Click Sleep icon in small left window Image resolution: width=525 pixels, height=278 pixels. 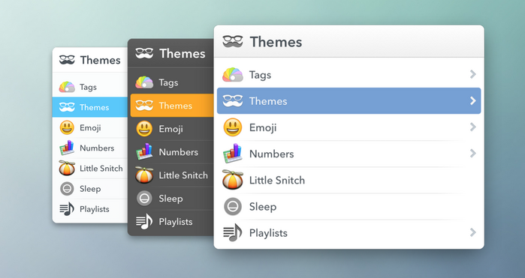pyautogui.click(x=67, y=189)
